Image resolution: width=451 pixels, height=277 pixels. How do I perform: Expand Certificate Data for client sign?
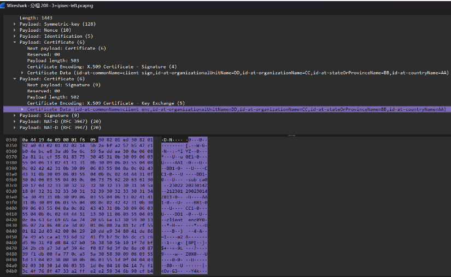pyautogui.click(x=22, y=73)
